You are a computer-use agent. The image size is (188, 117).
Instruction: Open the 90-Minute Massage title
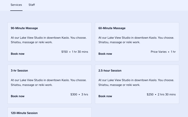(24, 28)
